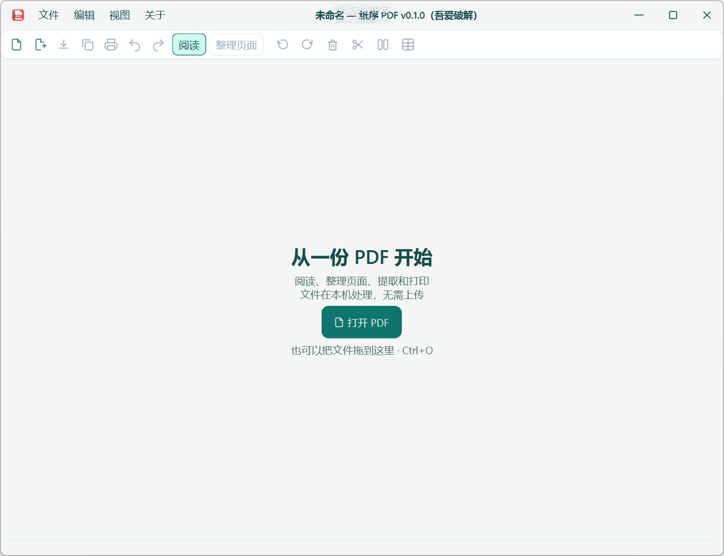Image resolution: width=724 pixels, height=556 pixels.
Task: Click the add PDF file icon with plus
Action: click(x=40, y=45)
